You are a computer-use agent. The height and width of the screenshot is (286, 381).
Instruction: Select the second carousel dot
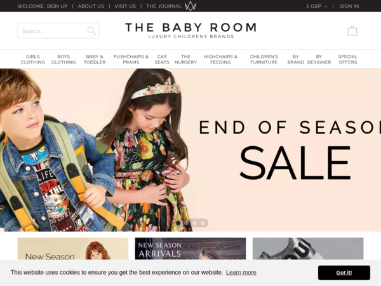[186, 223]
